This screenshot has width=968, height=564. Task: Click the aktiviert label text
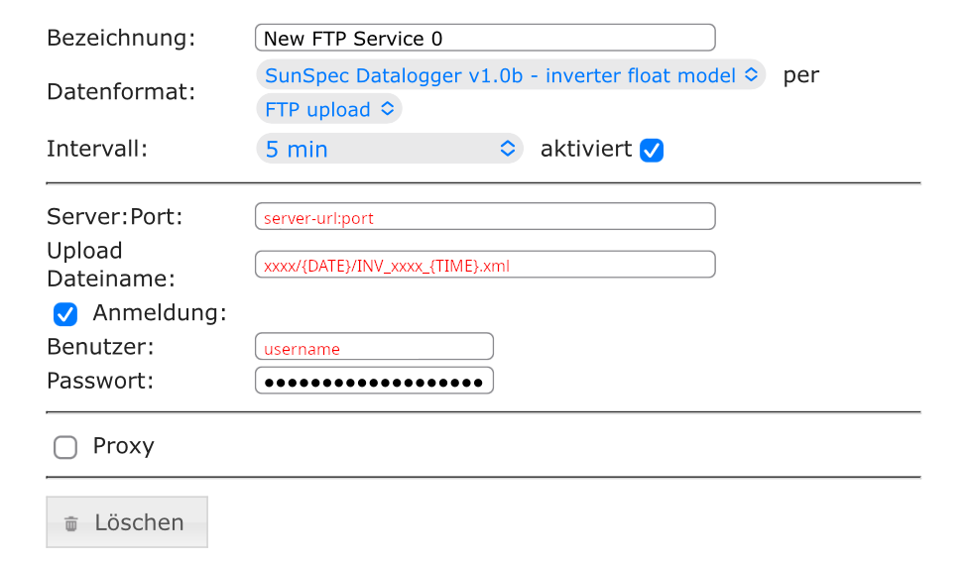coord(586,149)
